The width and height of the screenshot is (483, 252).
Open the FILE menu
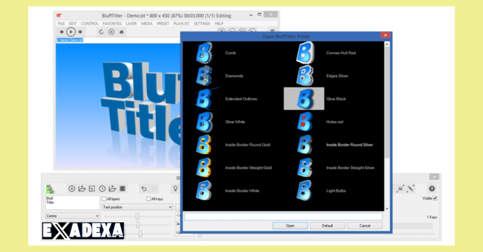point(61,24)
